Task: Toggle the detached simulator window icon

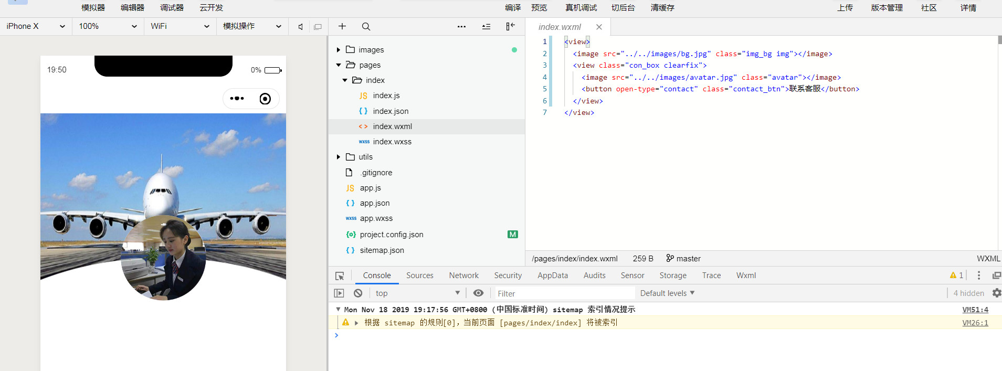Action: click(x=318, y=27)
